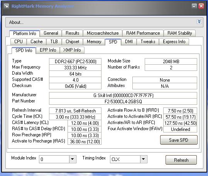The height and width of the screenshot is (176, 208).
Task: Click the Attributes field showing N/A
Action: click(x=165, y=86)
